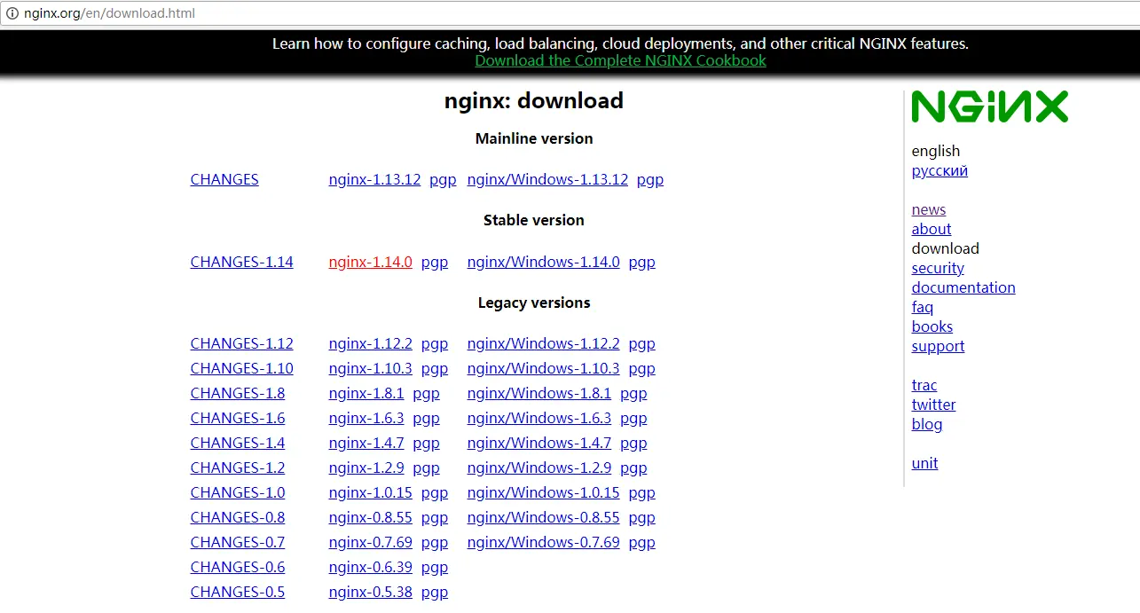1140x613 pixels.
Task: Open the trac link in sidebar
Action: pyautogui.click(x=924, y=385)
